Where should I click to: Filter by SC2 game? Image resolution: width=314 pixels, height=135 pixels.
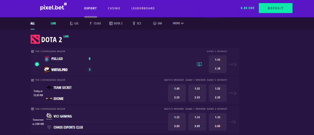pyautogui.click(x=137, y=23)
